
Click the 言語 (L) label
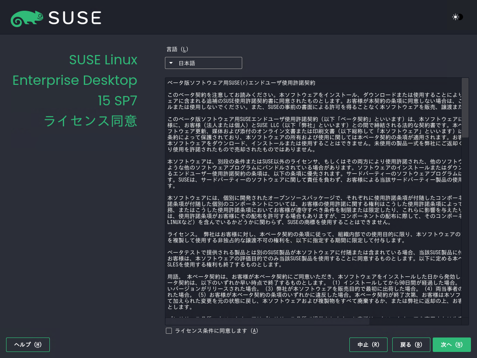[177, 49]
